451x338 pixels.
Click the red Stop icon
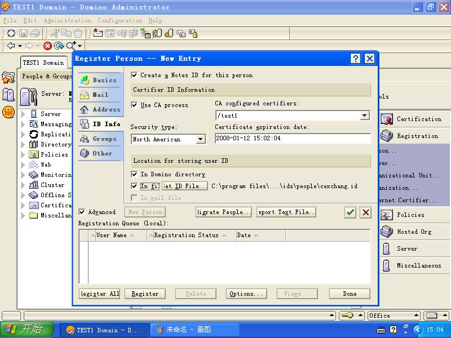click(x=47, y=46)
